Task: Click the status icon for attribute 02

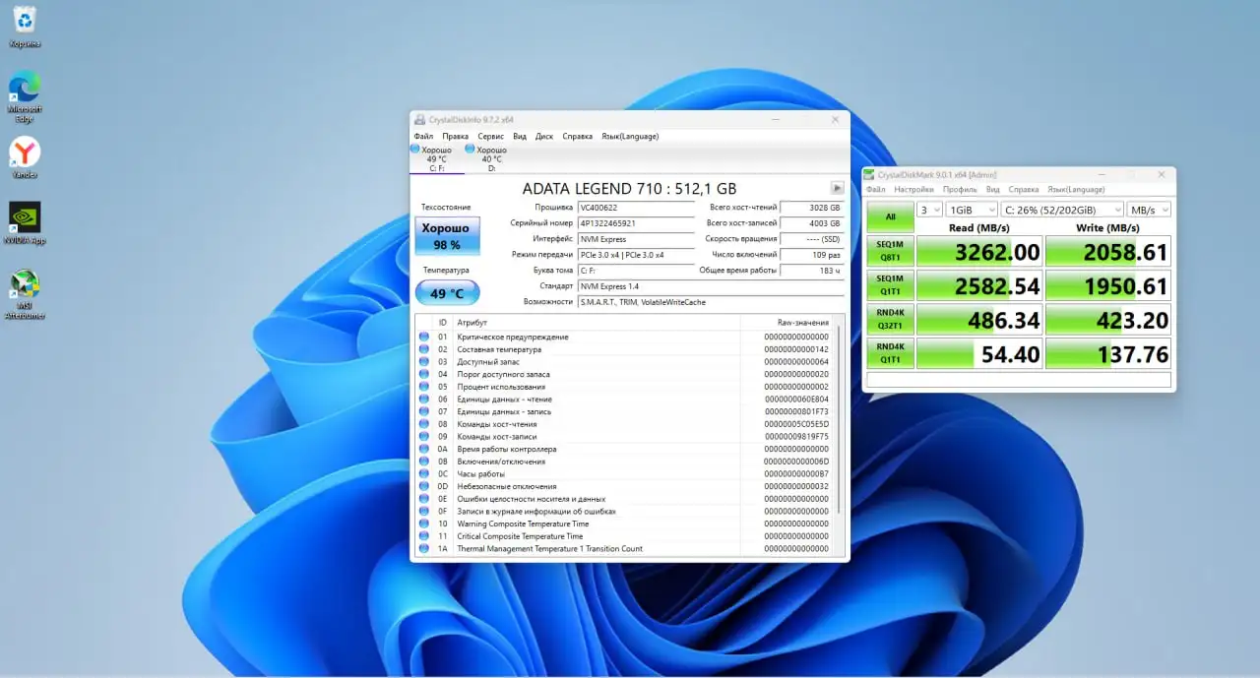Action: coord(424,349)
